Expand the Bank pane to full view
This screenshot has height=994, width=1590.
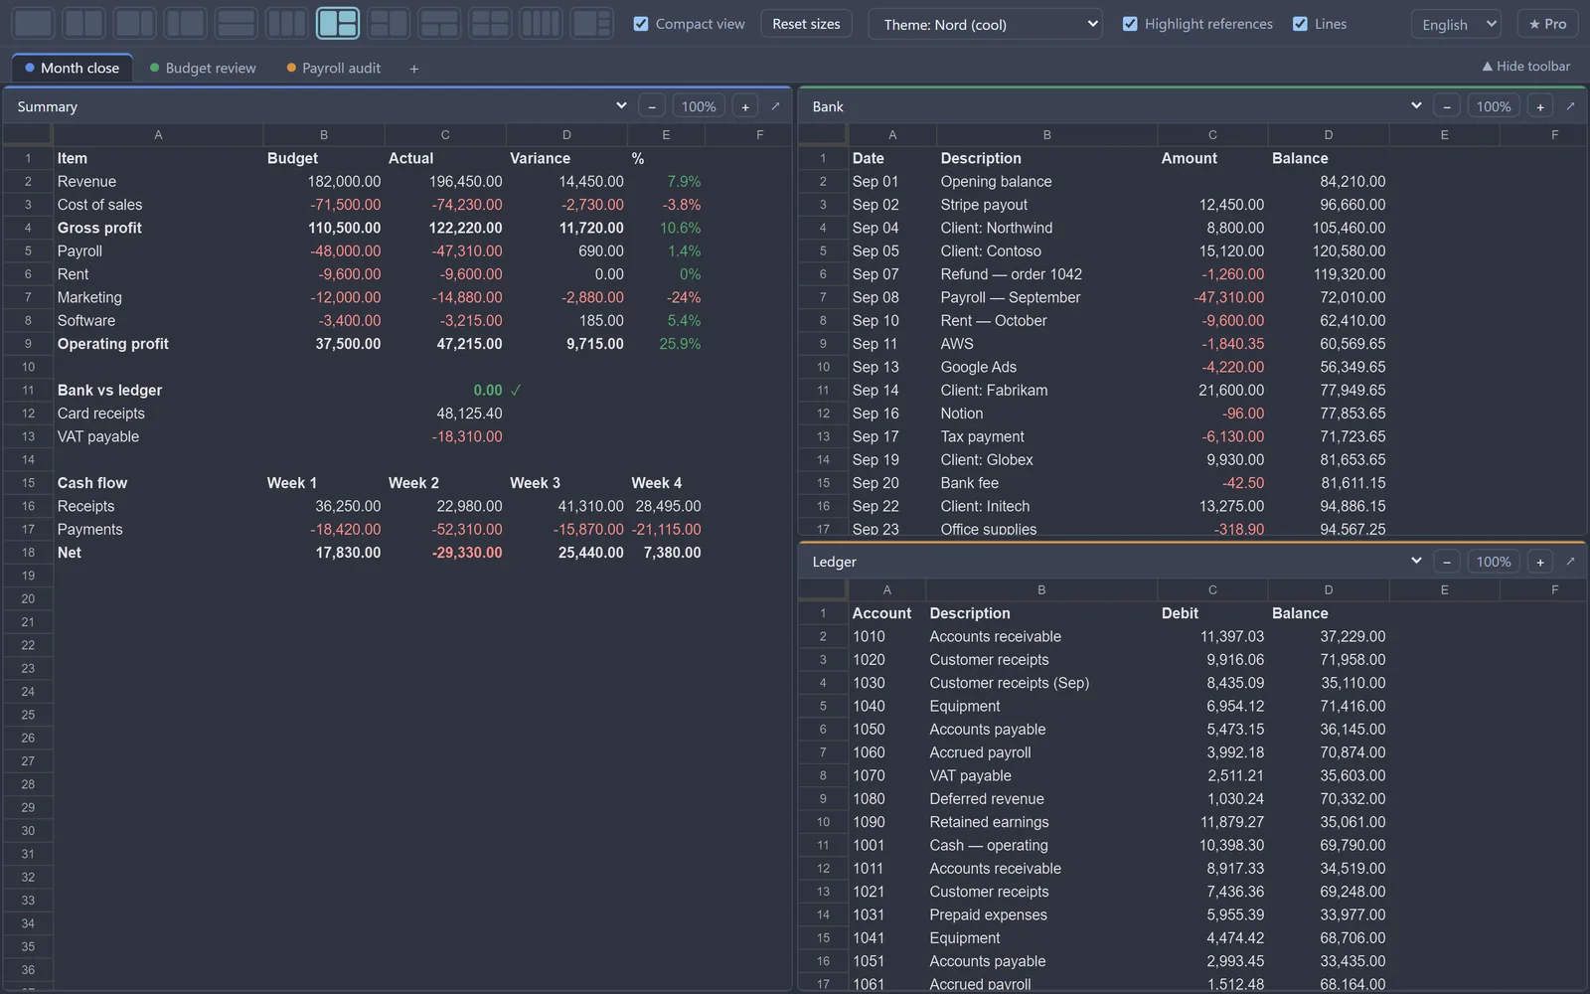pos(1570,106)
